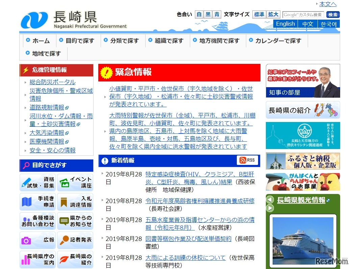Screen dimensions: 353x269
Task: Open 各種相談 お問い合わせ tile
Action: click(37, 221)
